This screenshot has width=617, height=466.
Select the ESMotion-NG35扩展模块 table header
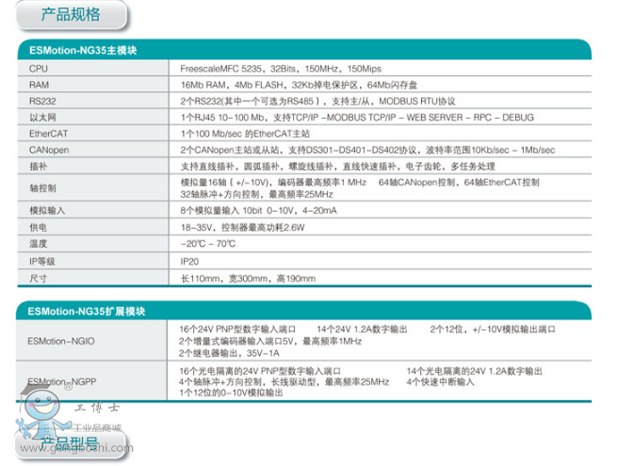303,311
